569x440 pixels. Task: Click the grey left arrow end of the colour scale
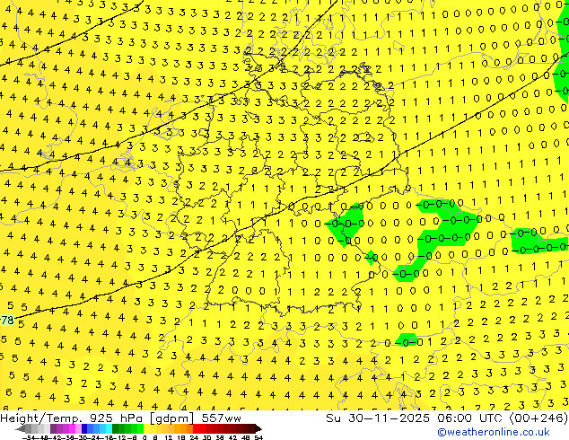[21, 428]
